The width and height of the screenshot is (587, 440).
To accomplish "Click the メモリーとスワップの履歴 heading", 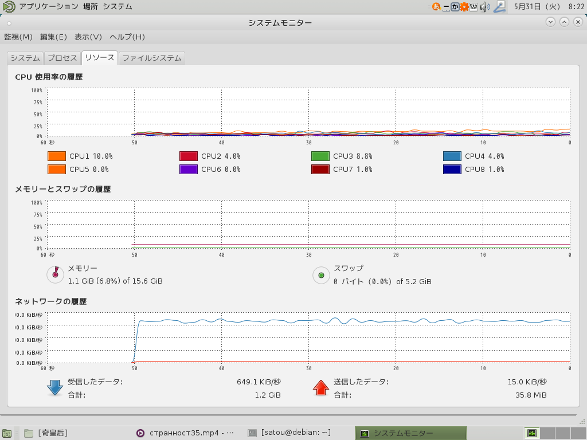I will (63, 189).
